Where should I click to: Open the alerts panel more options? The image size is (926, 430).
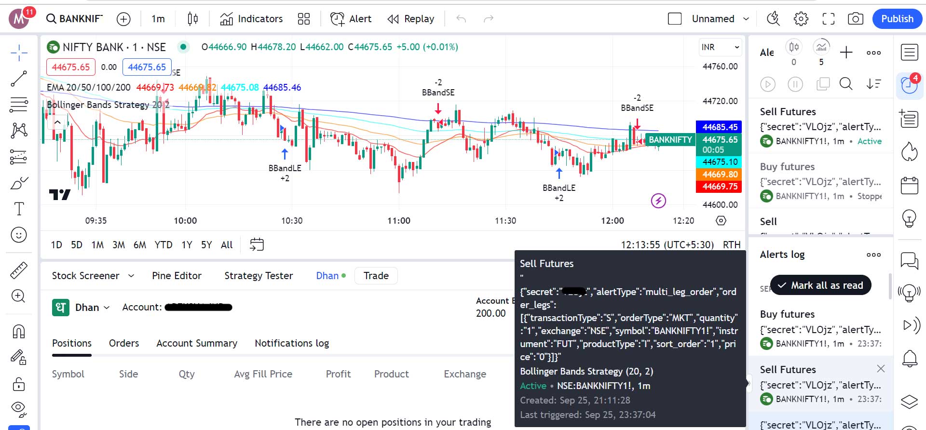pyautogui.click(x=873, y=53)
